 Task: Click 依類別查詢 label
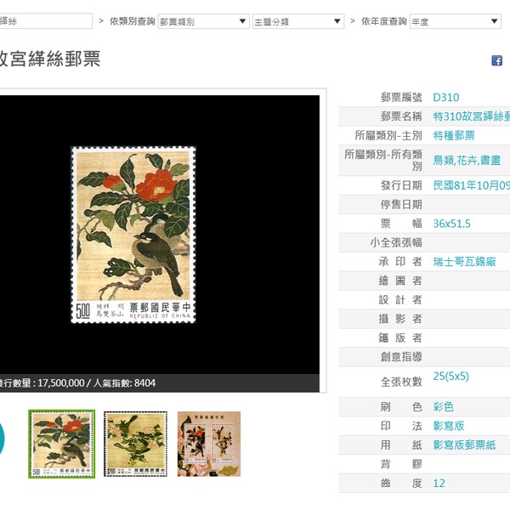pos(132,21)
